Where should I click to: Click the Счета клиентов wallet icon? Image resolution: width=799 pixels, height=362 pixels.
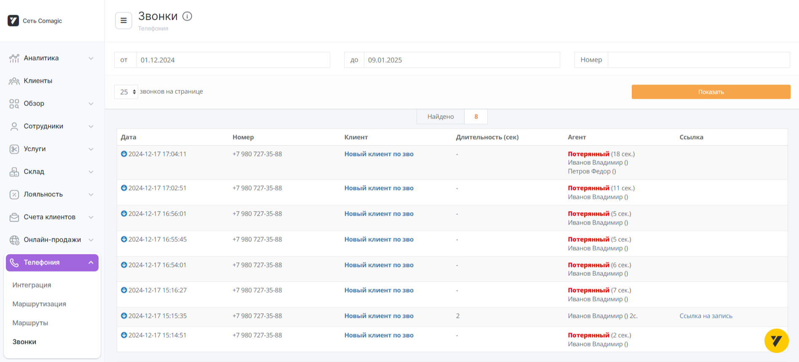coord(14,217)
